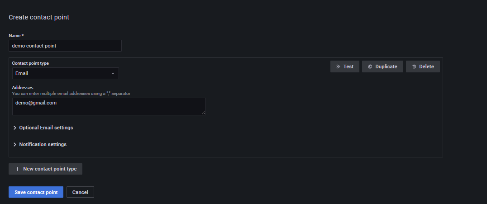Viewport: 487px width, 204px height.
Task: Focus the Name field with demo-contact-point
Action: [65, 46]
